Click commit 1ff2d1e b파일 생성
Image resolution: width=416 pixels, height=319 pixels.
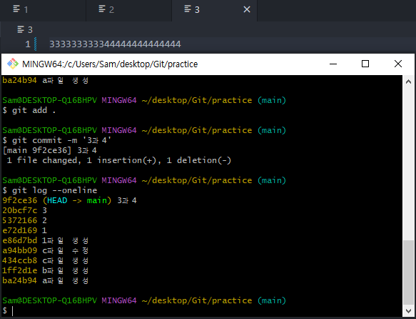pos(46,270)
